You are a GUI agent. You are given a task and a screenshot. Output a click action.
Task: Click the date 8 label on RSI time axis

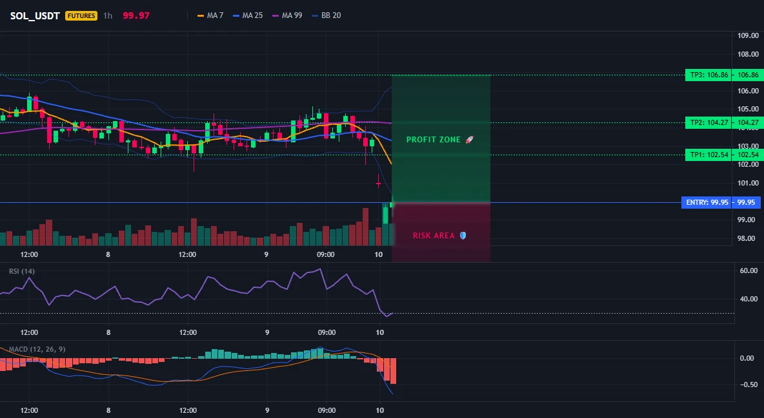pyautogui.click(x=108, y=332)
